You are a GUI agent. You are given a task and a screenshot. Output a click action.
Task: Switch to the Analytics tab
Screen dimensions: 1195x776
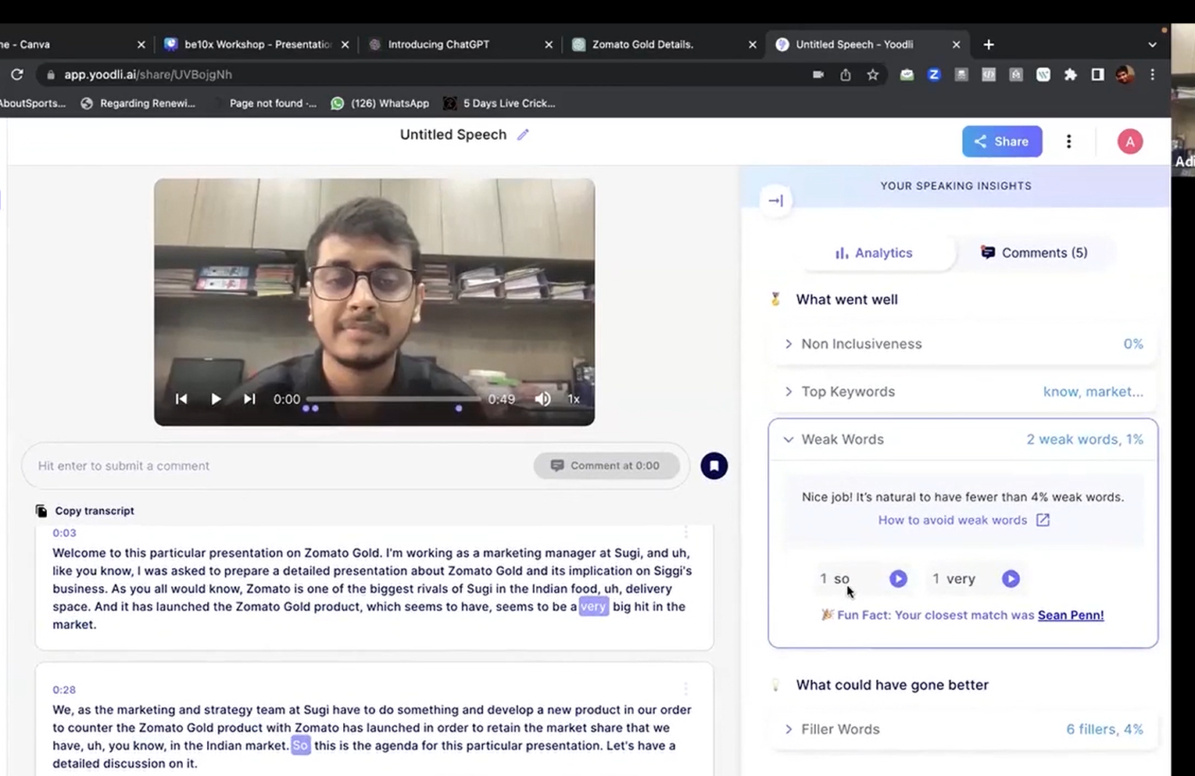point(874,253)
